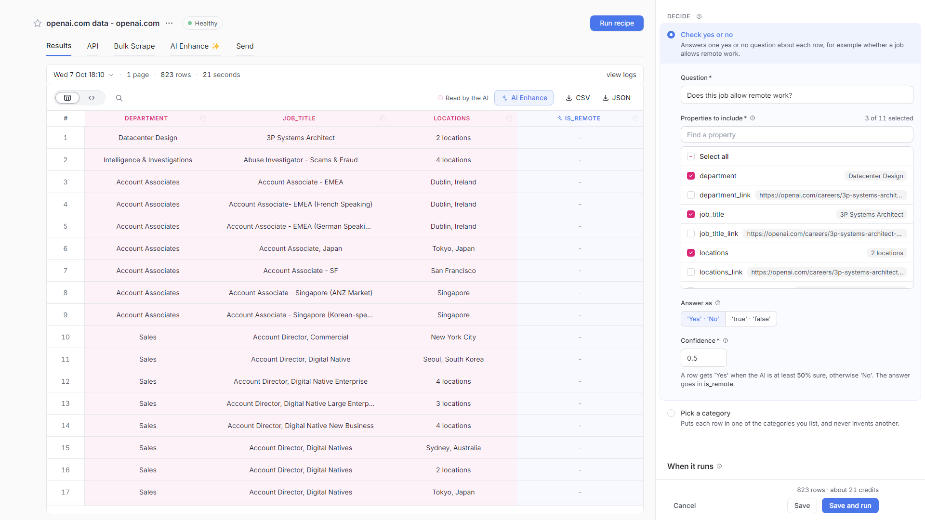Open help icon next to When it runs
This screenshot has width=925, height=520.
pyautogui.click(x=719, y=466)
